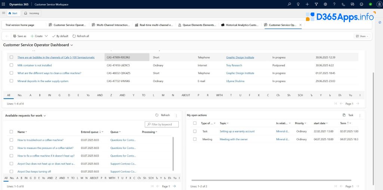383x190 pixels.
Task: Open the Priority column header menu
Action: tap(300, 123)
